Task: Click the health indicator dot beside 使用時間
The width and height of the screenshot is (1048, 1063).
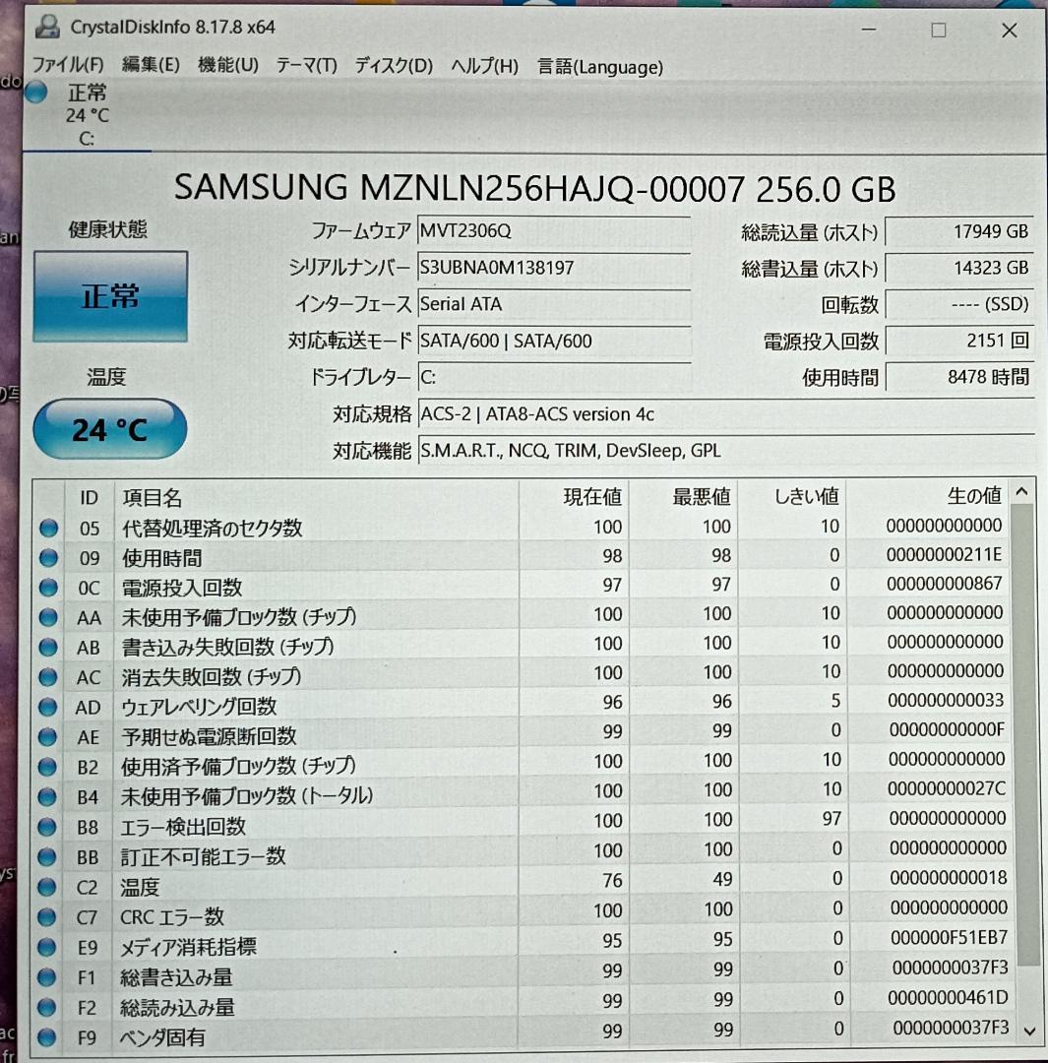Action: (48, 557)
